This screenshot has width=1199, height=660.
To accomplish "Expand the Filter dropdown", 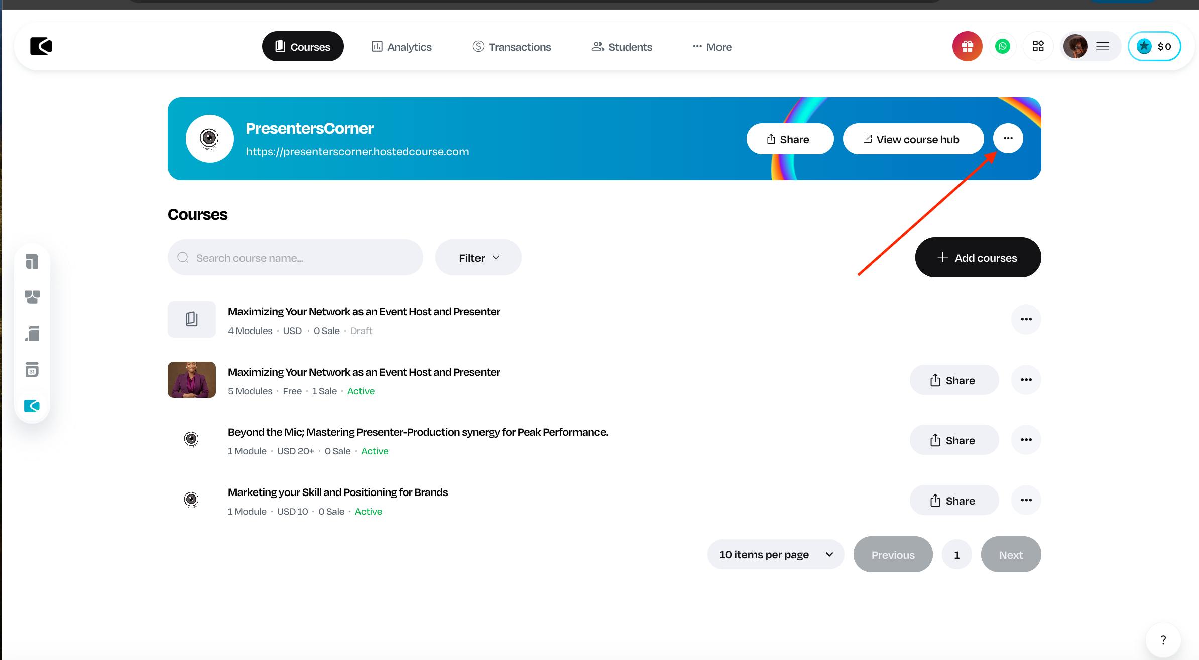I will (x=478, y=258).
